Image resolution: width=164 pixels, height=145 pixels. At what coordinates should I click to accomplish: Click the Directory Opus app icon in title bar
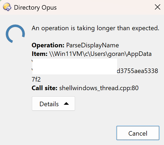(7, 7)
